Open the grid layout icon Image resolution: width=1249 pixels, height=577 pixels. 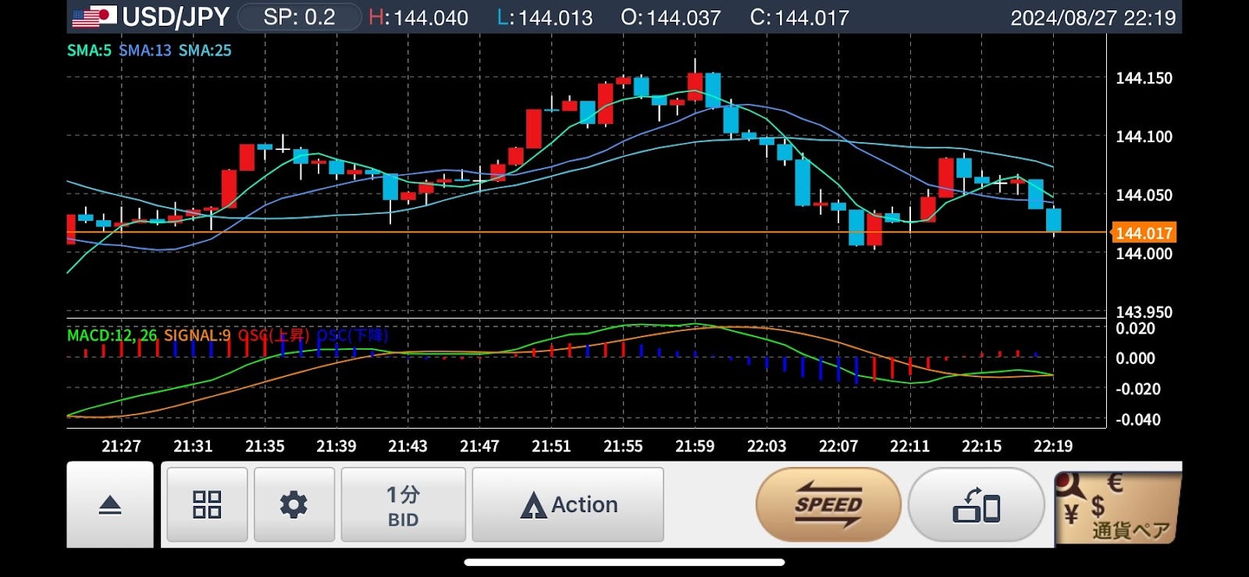pyautogui.click(x=207, y=504)
